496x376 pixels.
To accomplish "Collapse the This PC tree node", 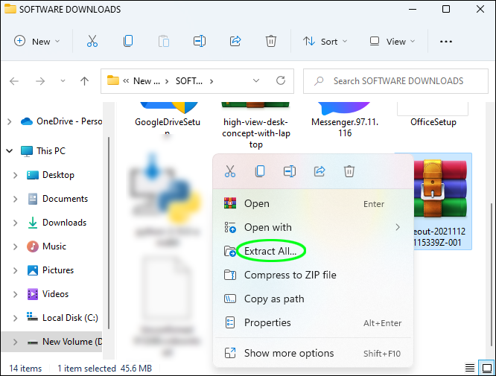I will click(x=10, y=151).
